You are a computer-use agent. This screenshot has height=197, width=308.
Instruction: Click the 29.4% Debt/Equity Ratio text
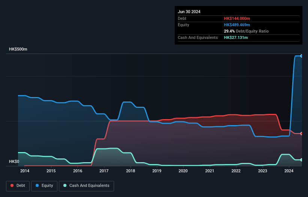pos(246,31)
